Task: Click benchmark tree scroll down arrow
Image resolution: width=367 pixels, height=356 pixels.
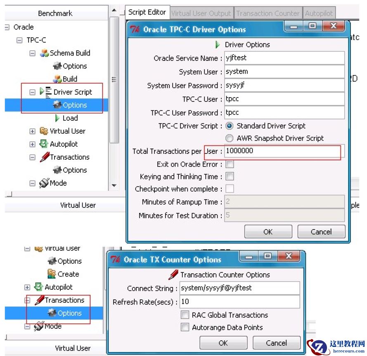Action: tap(114, 185)
